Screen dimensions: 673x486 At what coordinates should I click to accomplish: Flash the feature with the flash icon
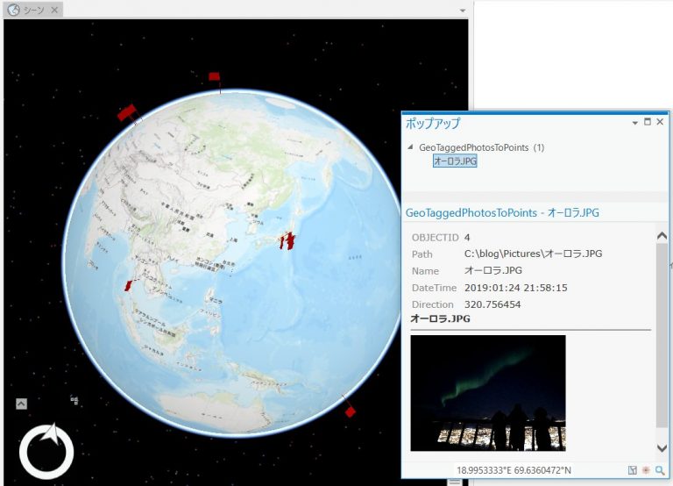coord(646,470)
